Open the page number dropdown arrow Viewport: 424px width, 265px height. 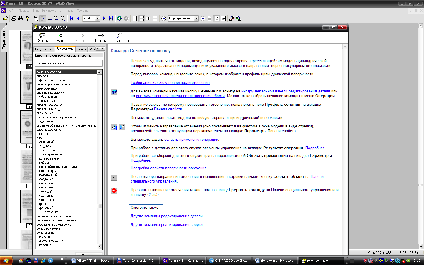pos(98,19)
